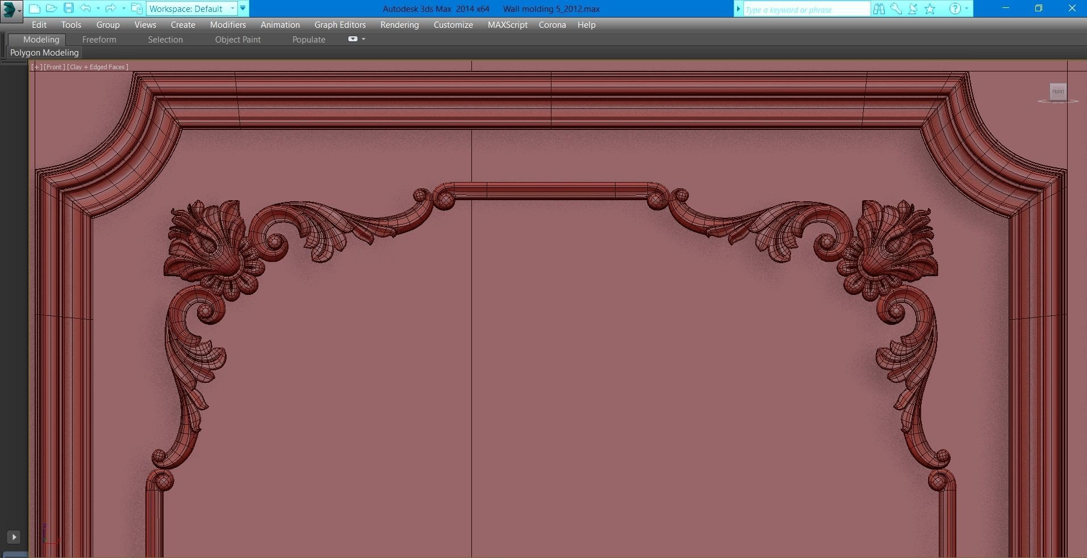Undo the last action
Screen dimensions: 1087x558
[x=86, y=9]
